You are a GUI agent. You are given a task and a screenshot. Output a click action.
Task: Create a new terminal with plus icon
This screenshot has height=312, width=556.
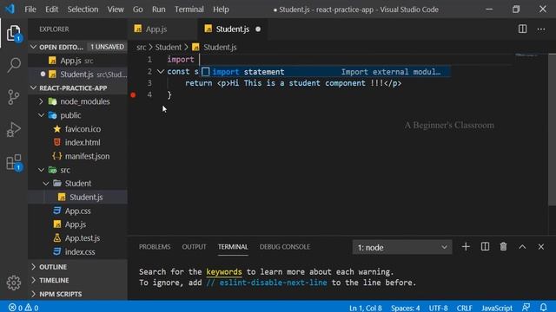[x=466, y=247]
